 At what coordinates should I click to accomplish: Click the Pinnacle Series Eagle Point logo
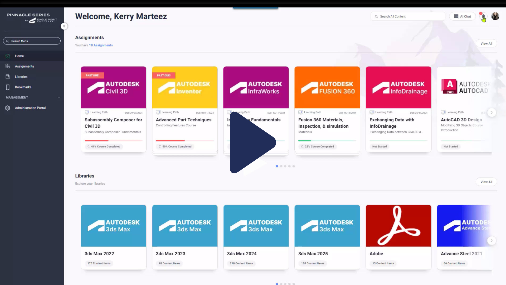pos(32,18)
